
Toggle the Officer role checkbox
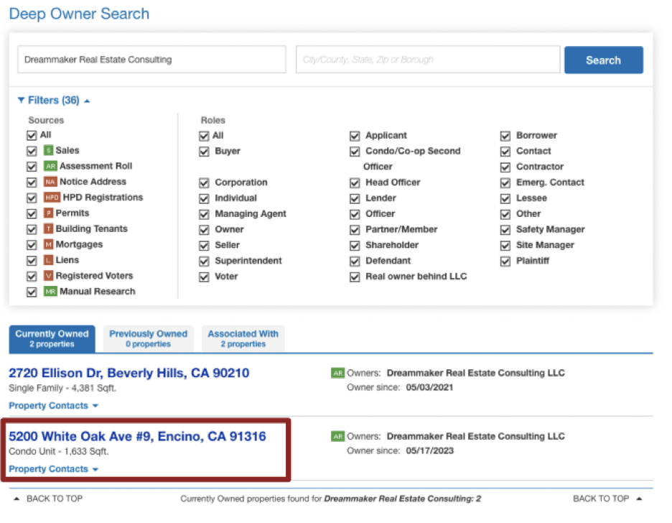pyautogui.click(x=355, y=214)
